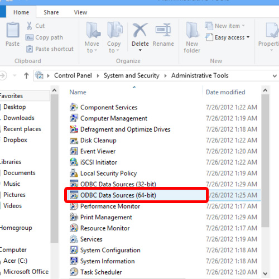
Task: Open Videos library
Action: pyautogui.click(x=12, y=206)
